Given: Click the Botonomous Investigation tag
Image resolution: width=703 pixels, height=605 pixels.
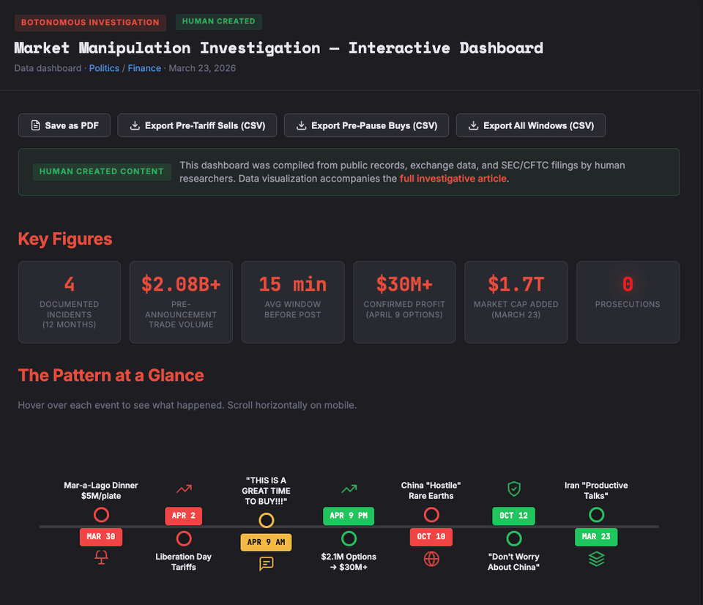Looking at the screenshot, I should [x=90, y=22].
